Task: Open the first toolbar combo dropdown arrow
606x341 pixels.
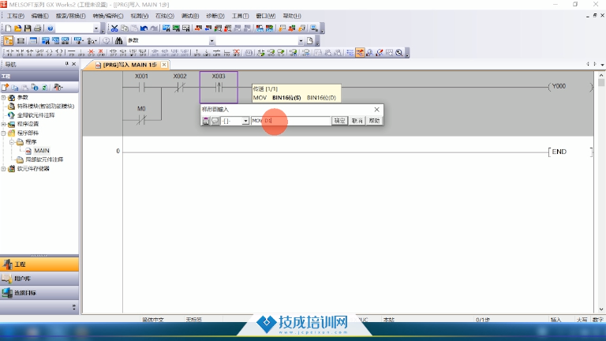Action: [95, 28]
